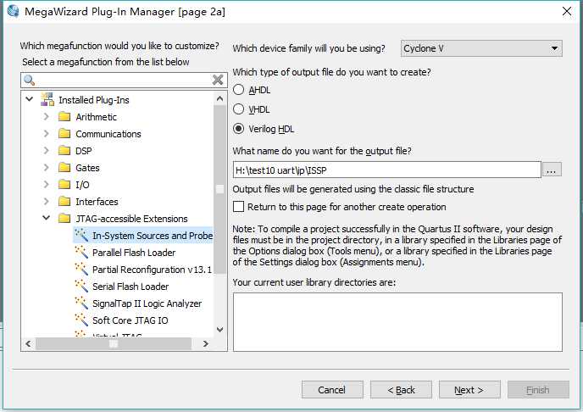Click the DSP folder label
Image resolution: width=583 pixels, height=412 pixels.
pyautogui.click(x=84, y=151)
